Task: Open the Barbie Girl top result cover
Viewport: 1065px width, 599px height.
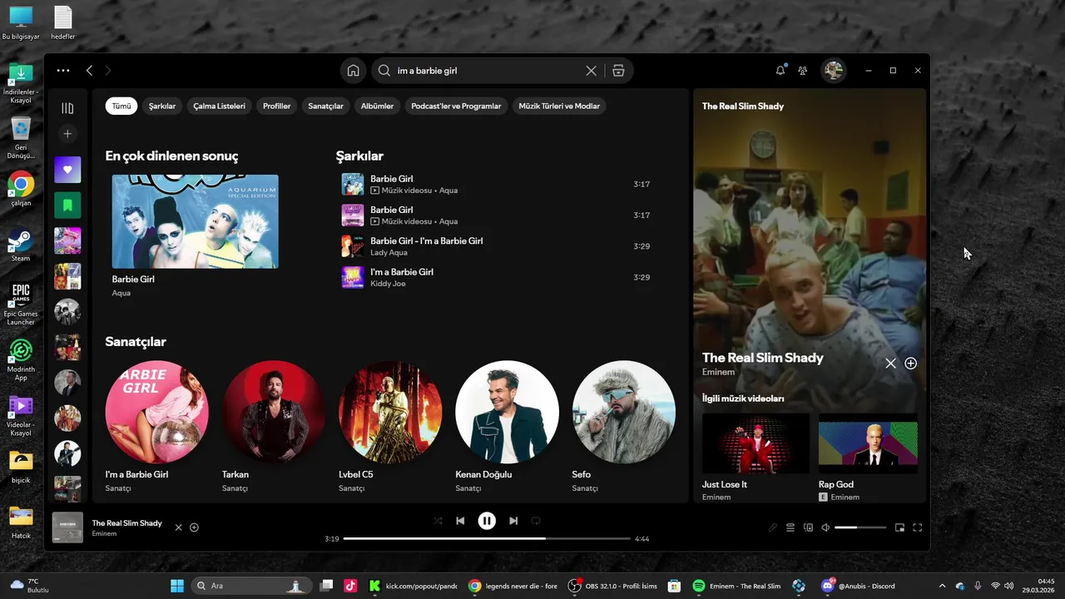Action: tap(196, 221)
